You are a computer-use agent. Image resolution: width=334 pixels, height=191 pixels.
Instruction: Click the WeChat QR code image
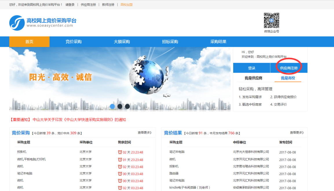pyautogui.click(x=271, y=21)
